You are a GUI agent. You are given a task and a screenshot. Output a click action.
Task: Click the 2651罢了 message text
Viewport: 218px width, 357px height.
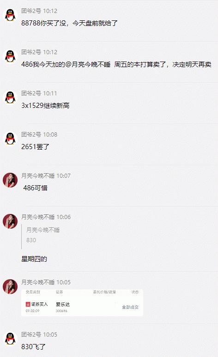(x=35, y=147)
